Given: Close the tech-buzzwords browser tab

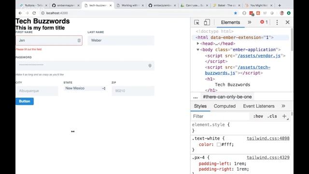Looking at the screenshot, I should (x=111, y=5).
